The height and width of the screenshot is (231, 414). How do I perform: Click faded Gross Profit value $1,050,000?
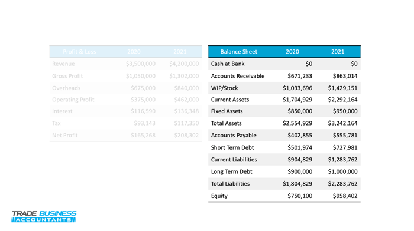pos(141,76)
